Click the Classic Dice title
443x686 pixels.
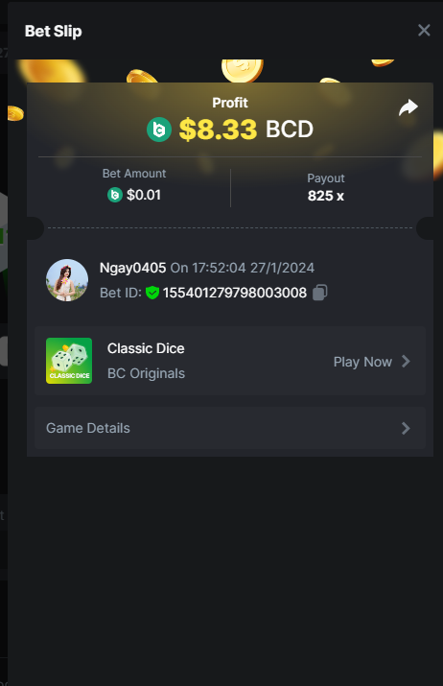[146, 348]
